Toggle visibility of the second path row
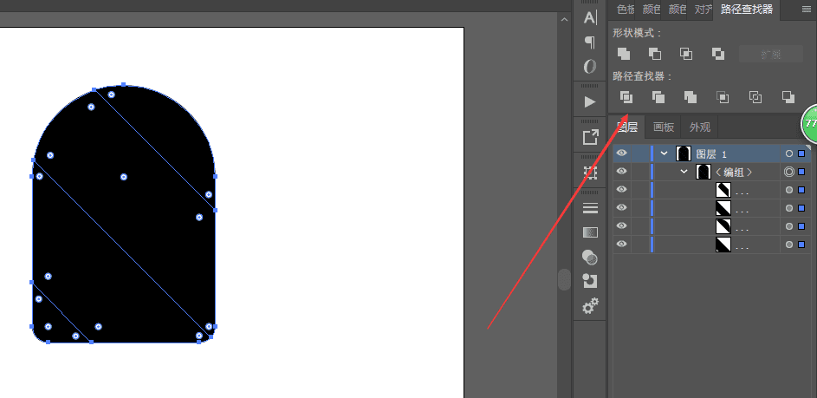This screenshot has height=398, width=817. click(621, 207)
